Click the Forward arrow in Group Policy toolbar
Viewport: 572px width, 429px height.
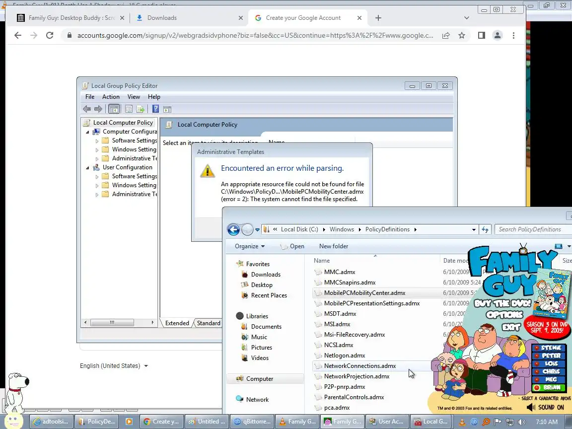pos(98,109)
